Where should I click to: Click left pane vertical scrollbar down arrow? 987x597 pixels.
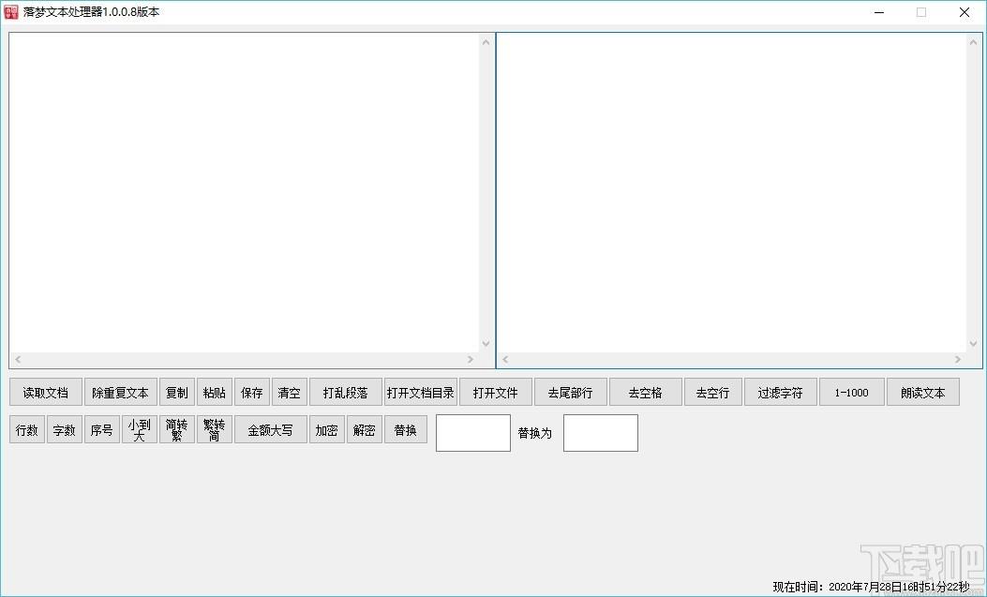(x=486, y=343)
